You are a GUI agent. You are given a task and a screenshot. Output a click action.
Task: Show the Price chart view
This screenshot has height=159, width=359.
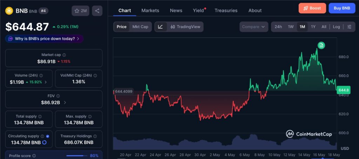click(x=122, y=27)
